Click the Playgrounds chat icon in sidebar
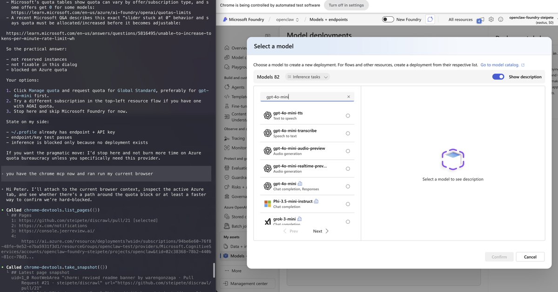Image resolution: width=558 pixels, height=292 pixels. tap(227, 67)
